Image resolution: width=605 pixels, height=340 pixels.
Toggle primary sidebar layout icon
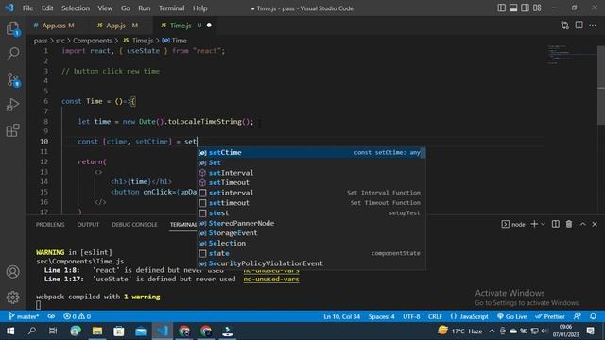coord(501,8)
